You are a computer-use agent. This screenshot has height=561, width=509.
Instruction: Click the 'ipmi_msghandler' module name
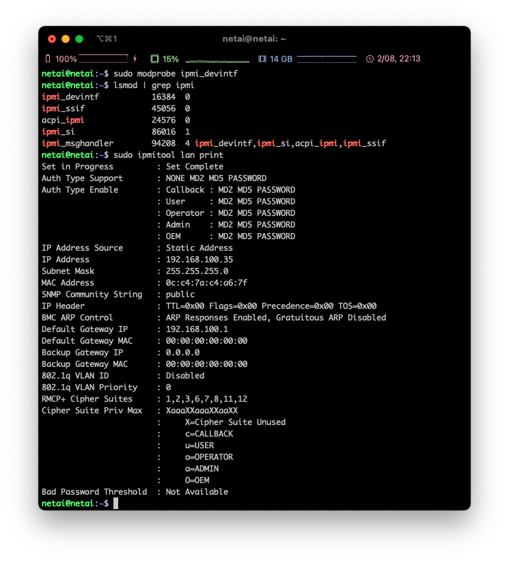[x=77, y=143]
